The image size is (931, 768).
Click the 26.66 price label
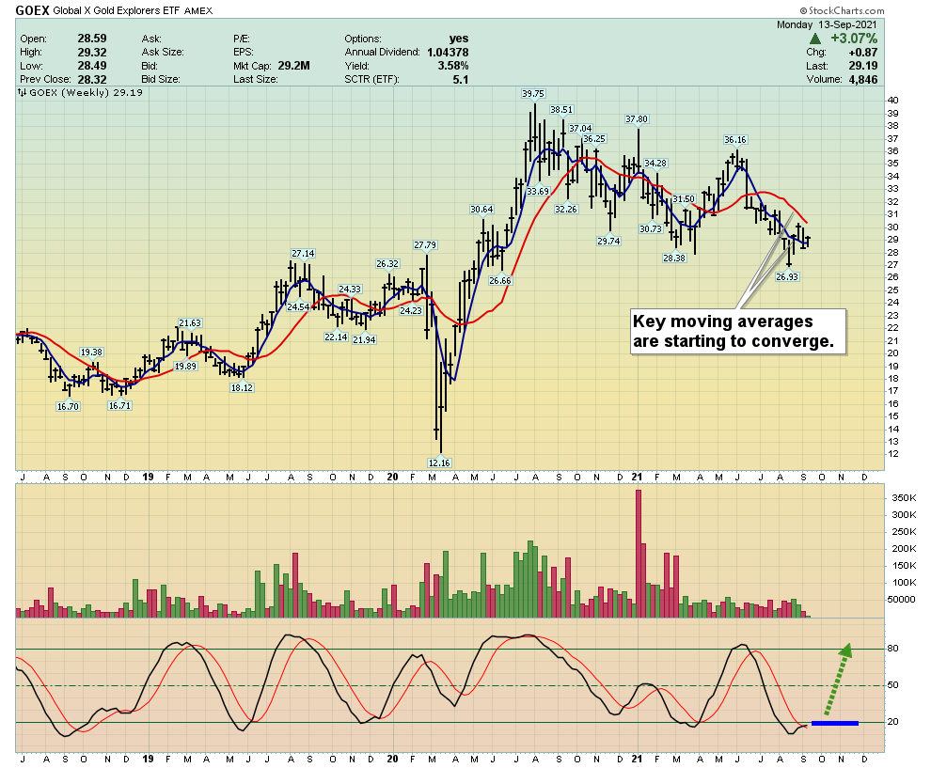(500, 281)
